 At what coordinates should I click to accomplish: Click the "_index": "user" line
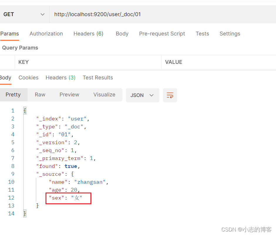click(63, 119)
